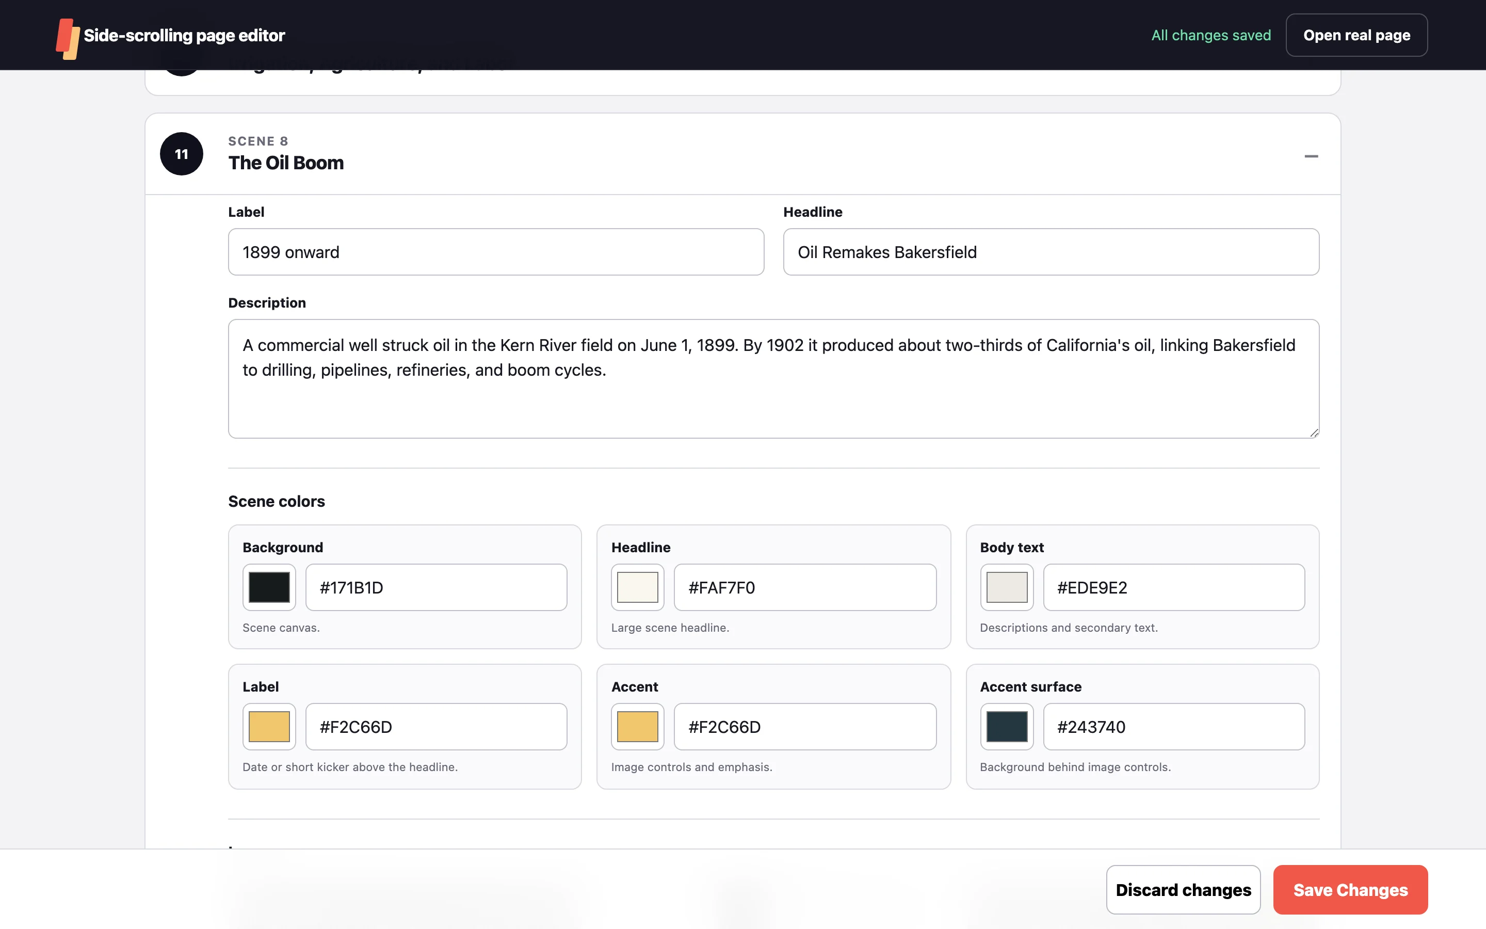Viewport: 1486px width, 929px height.
Task: Open the Background color swatch picker
Action: 269,587
